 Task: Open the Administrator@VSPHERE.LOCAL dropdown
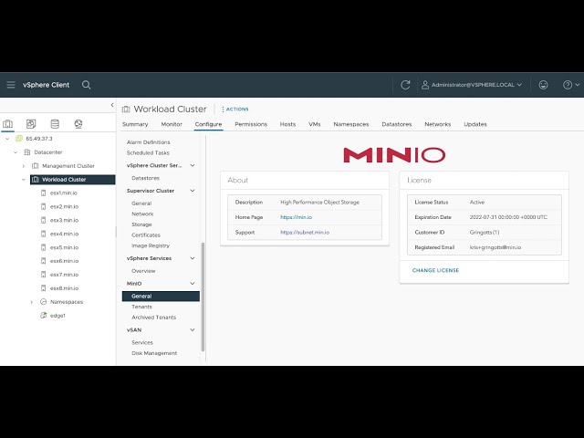[472, 85]
